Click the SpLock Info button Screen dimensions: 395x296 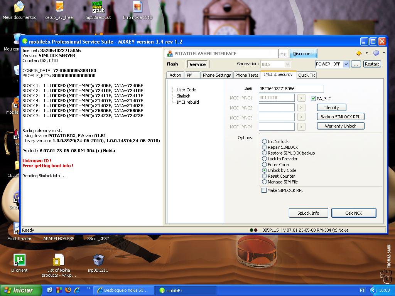click(x=308, y=213)
